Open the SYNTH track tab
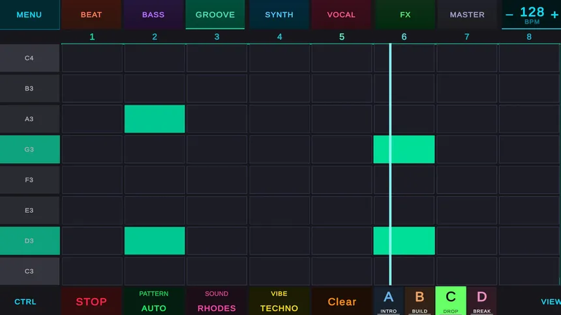Screen dimensions: 561x315 279,14
